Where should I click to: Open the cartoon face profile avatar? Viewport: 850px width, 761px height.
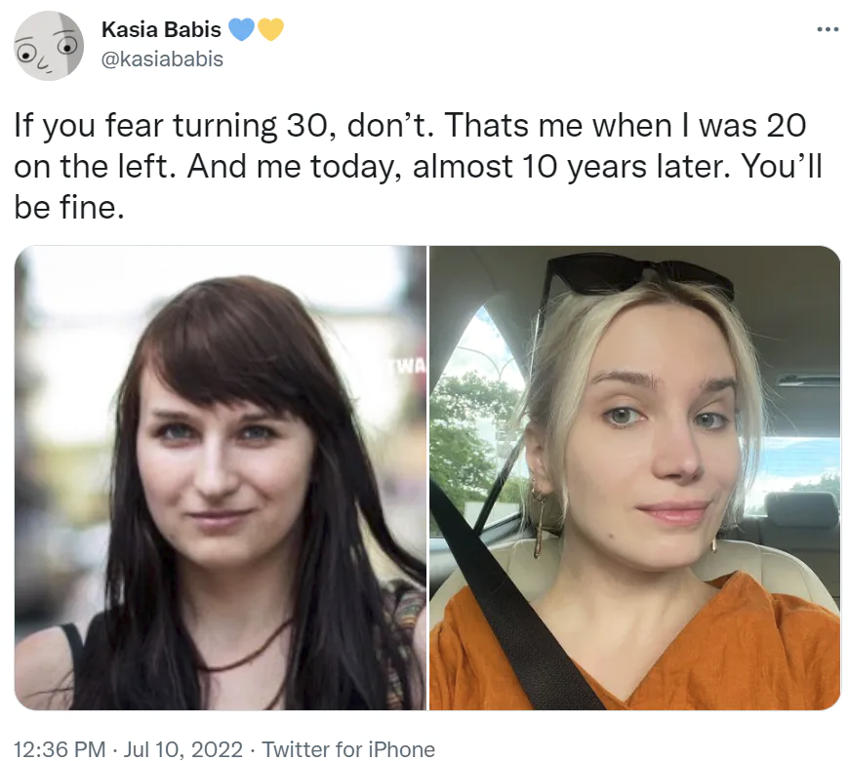pos(49,46)
